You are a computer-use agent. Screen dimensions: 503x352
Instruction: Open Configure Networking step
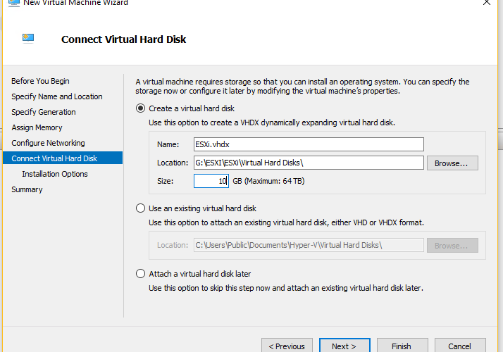click(x=48, y=143)
